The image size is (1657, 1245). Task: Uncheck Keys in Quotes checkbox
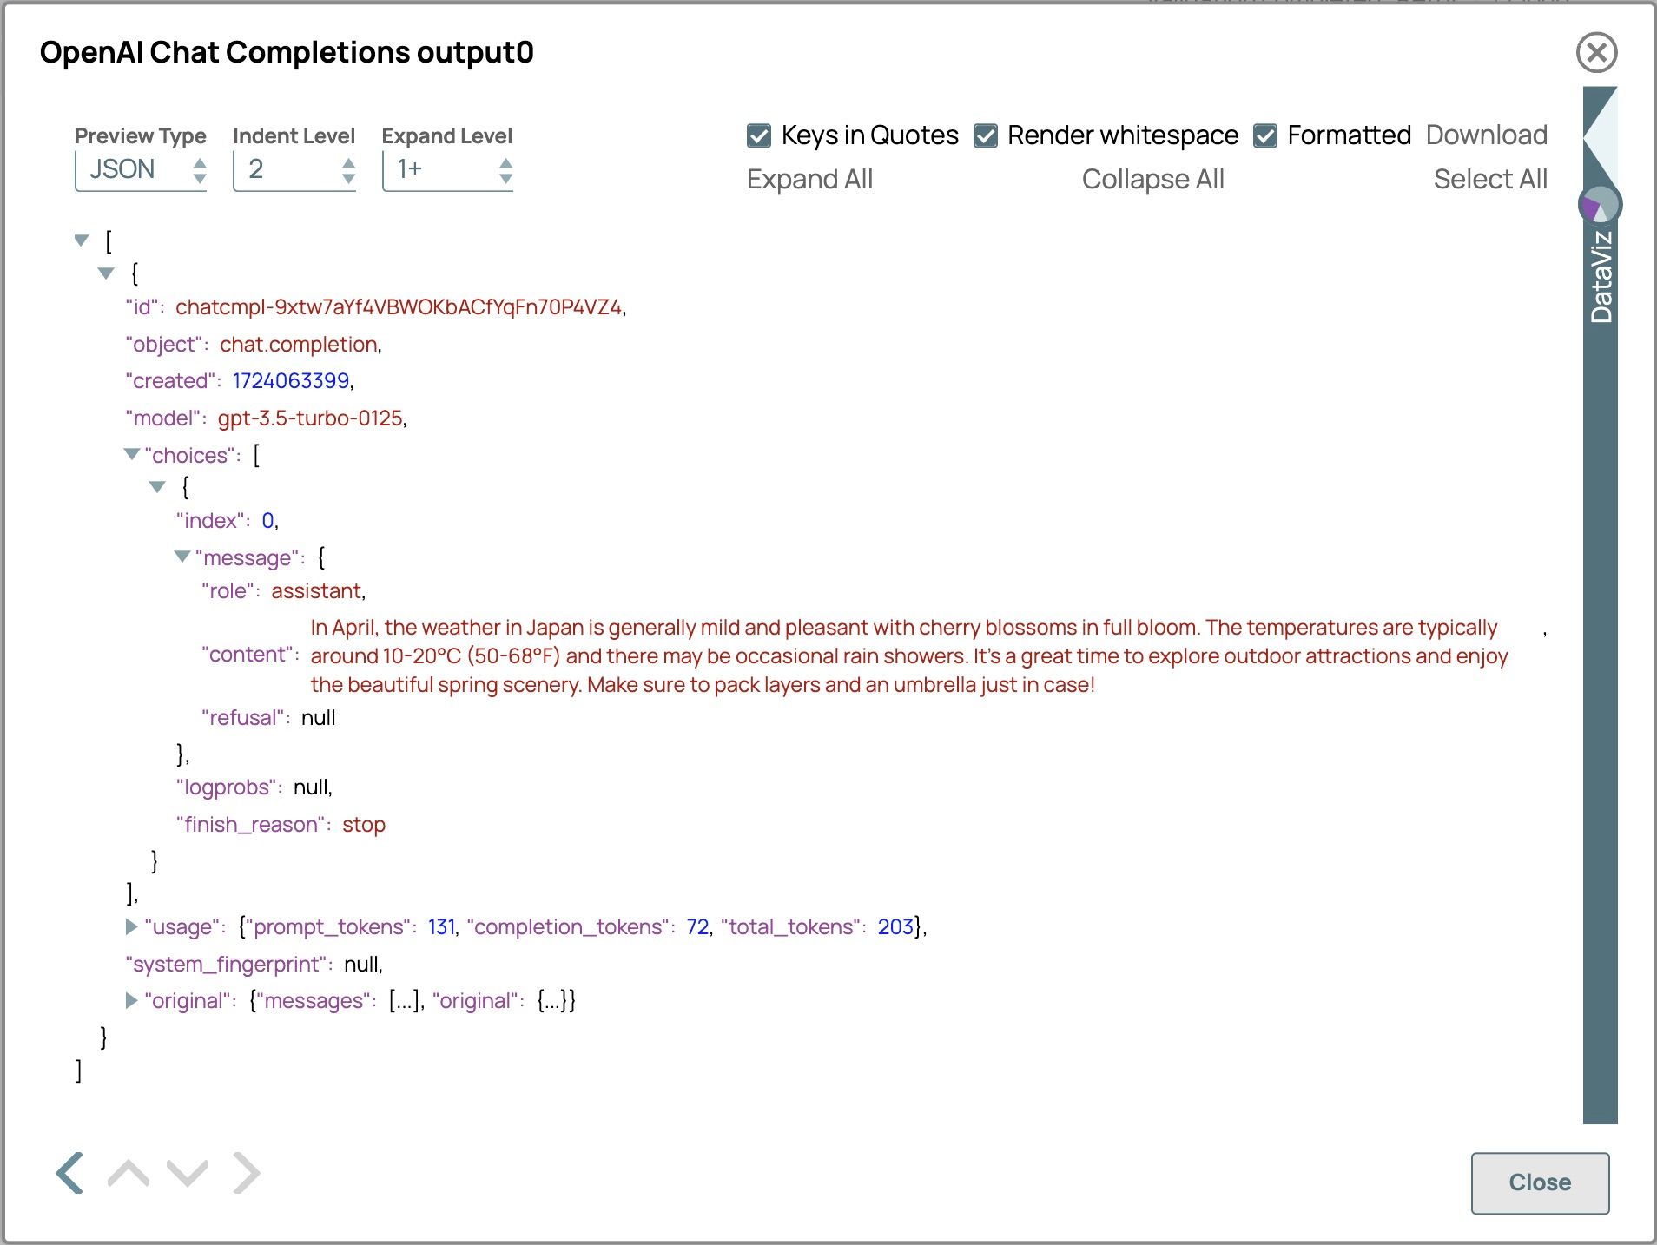tap(759, 135)
